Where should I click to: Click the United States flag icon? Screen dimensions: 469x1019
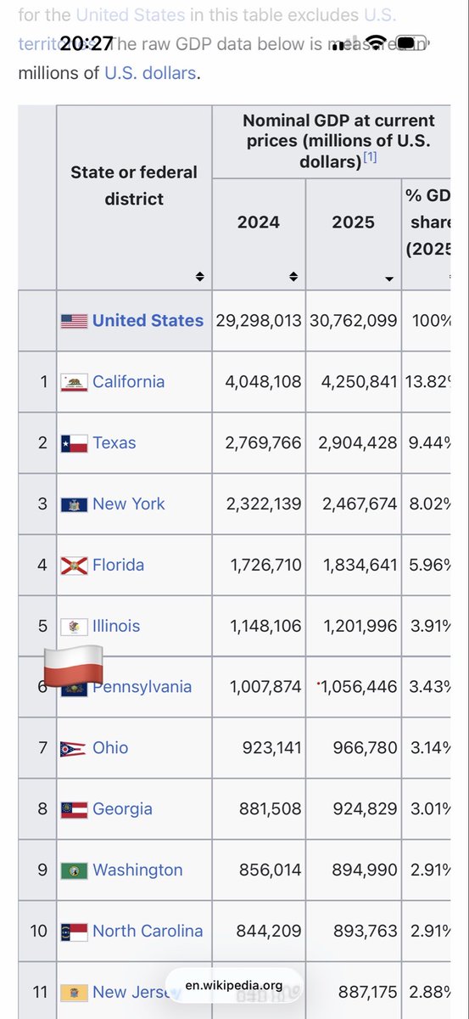[x=74, y=321]
